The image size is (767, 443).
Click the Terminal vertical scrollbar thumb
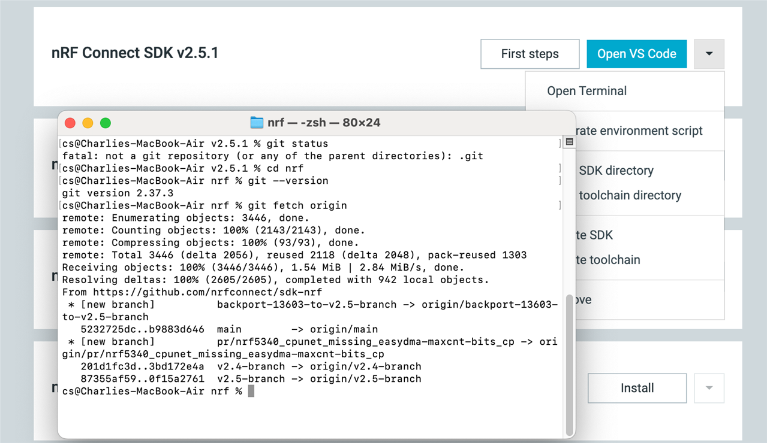click(569, 365)
